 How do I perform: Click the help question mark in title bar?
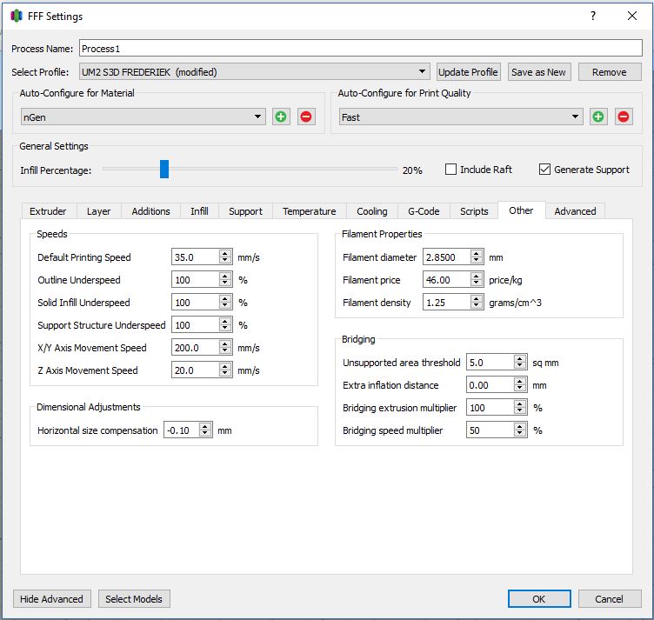pyautogui.click(x=592, y=16)
